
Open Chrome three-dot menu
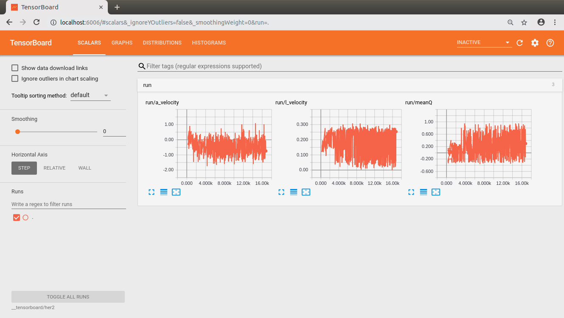(555, 22)
